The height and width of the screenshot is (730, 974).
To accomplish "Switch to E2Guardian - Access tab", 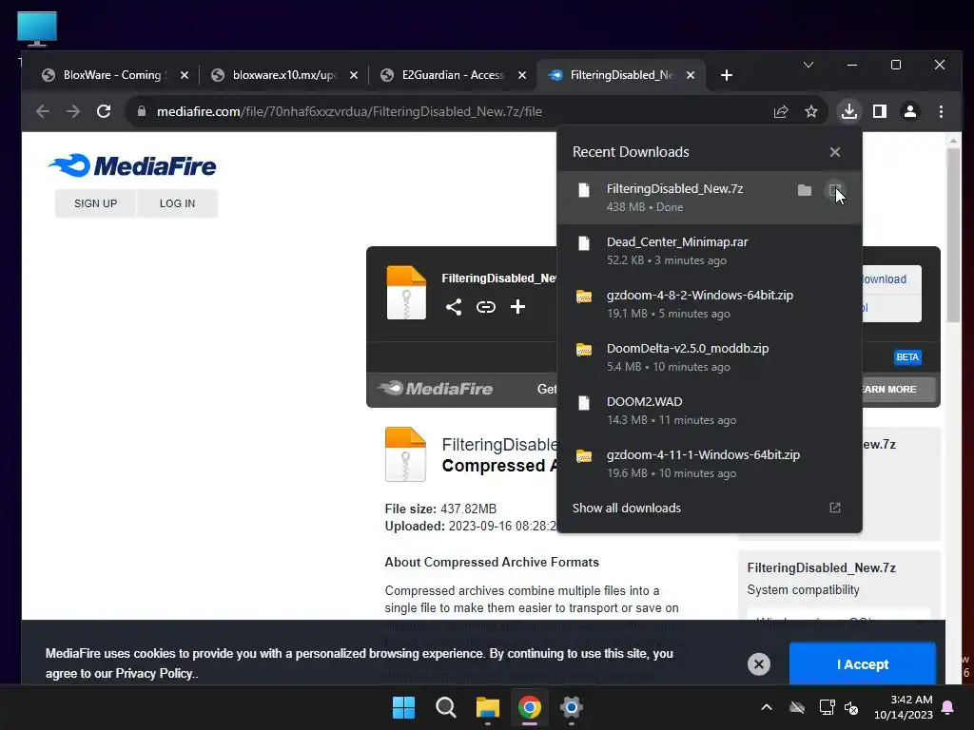I will click(453, 75).
